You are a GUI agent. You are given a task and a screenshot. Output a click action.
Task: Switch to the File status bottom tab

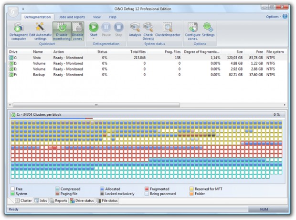pos(107,200)
